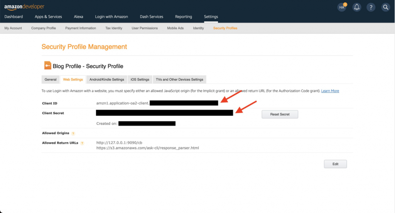This screenshot has width=395, height=213.
Task: Open Tax Identity submenu
Action: [114, 28]
